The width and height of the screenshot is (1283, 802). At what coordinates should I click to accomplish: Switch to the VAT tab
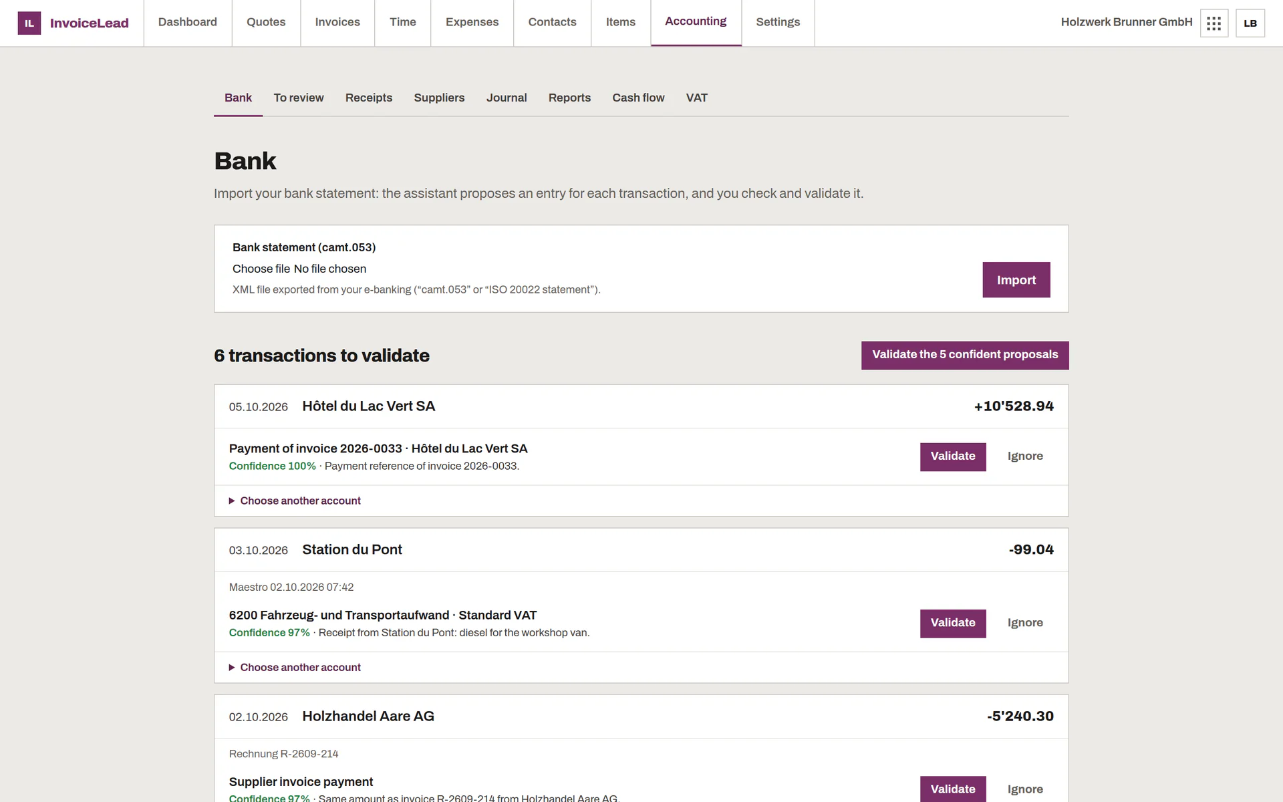click(696, 98)
